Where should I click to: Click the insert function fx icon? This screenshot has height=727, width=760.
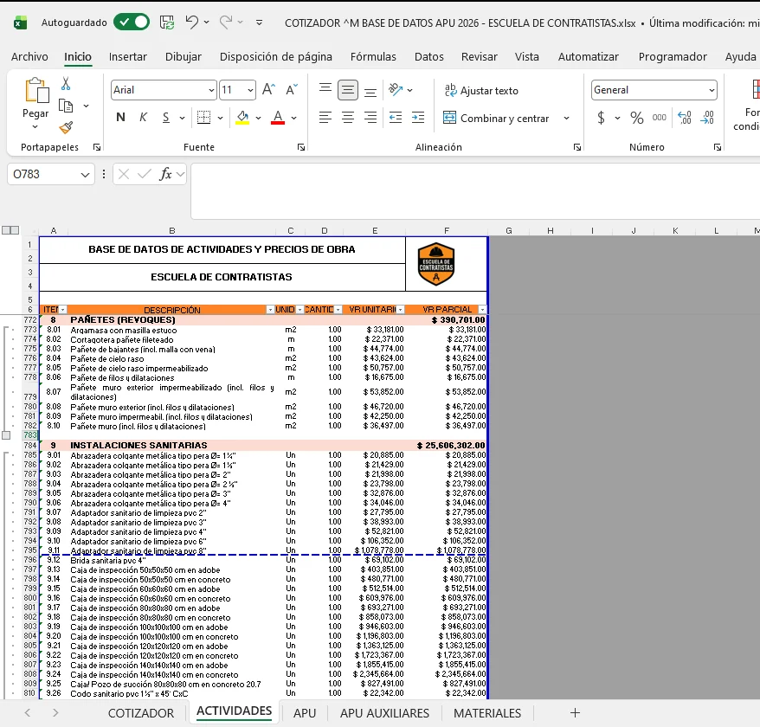pyautogui.click(x=166, y=174)
